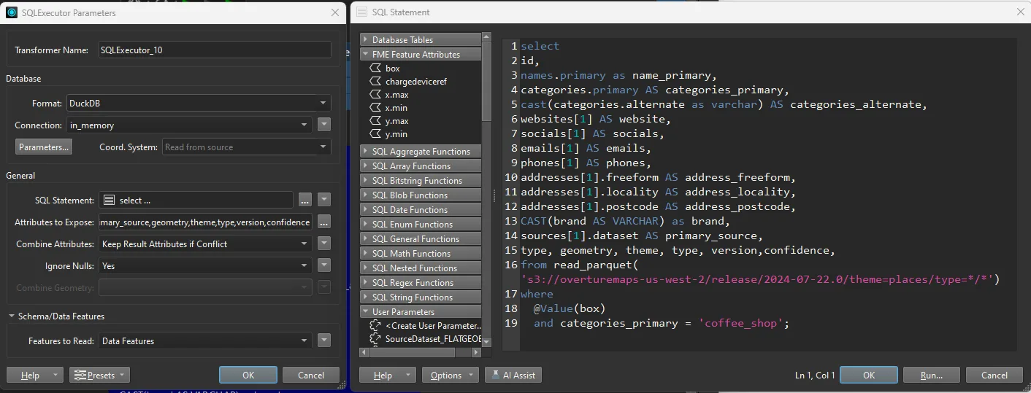Click Run button in SQL Statement dialog

tap(931, 375)
